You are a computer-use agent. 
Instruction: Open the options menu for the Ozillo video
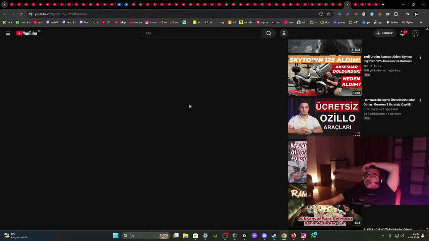click(x=420, y=101)
